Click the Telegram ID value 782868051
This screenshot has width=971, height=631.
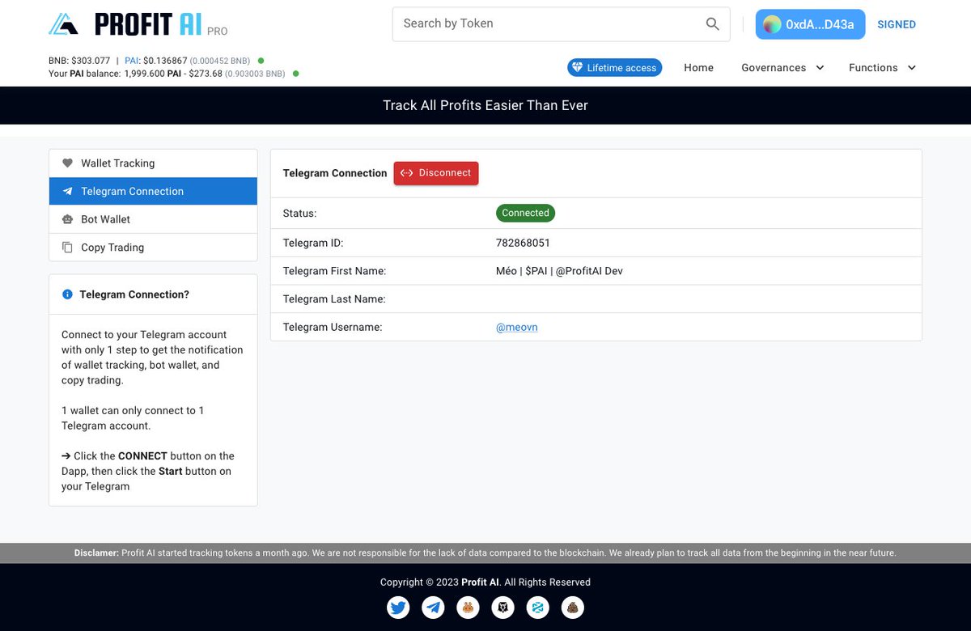pos(523,243)
